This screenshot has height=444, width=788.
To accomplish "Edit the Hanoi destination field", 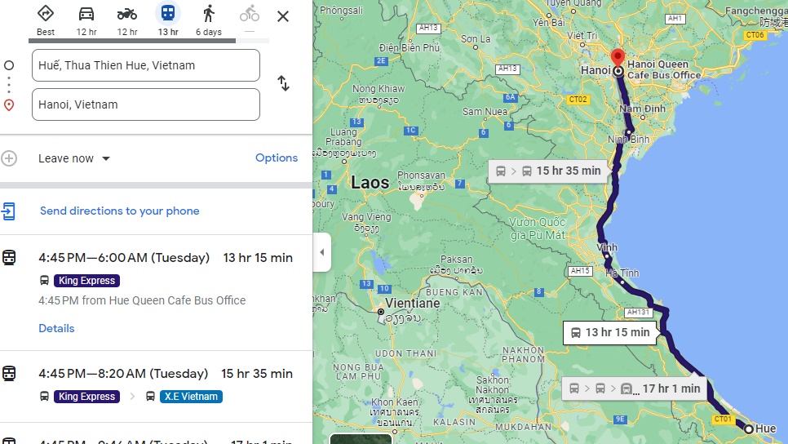I will 146,104.
